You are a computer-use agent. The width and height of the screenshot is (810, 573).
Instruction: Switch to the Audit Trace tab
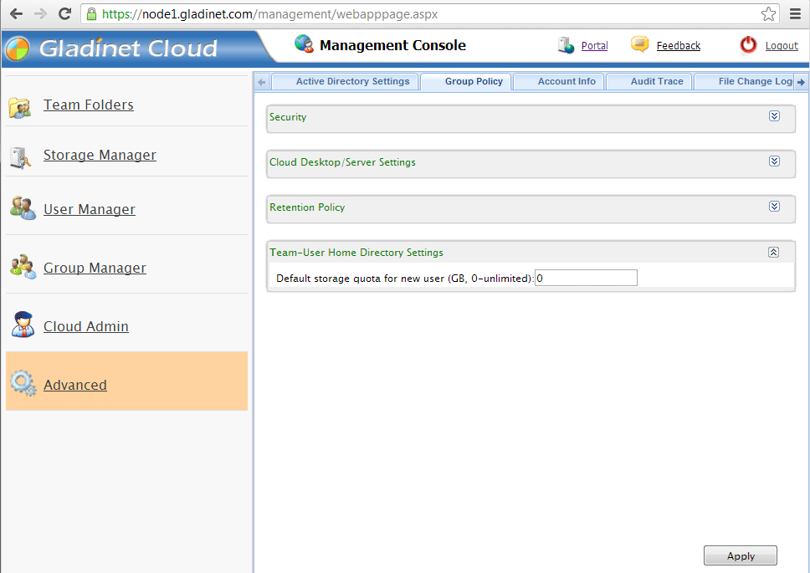649,82
